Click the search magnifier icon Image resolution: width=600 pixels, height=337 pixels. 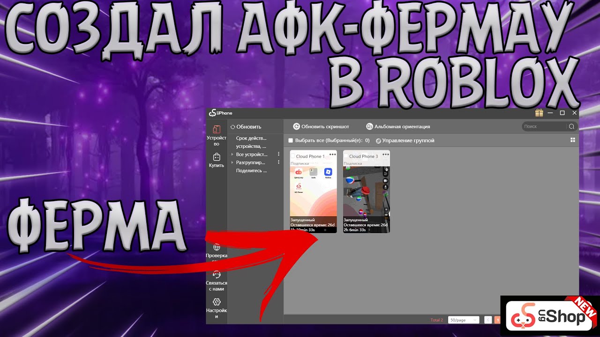click(571, 126)
